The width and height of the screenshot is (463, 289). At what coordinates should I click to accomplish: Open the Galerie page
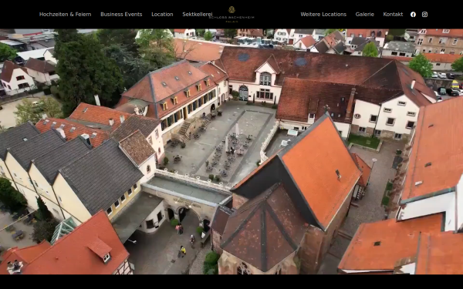[365, 14]
